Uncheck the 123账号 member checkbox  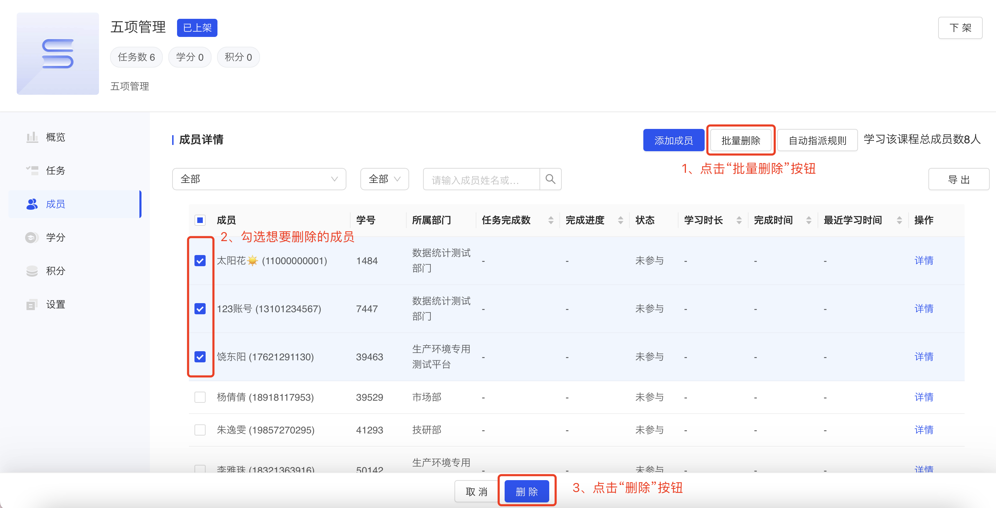200,308
